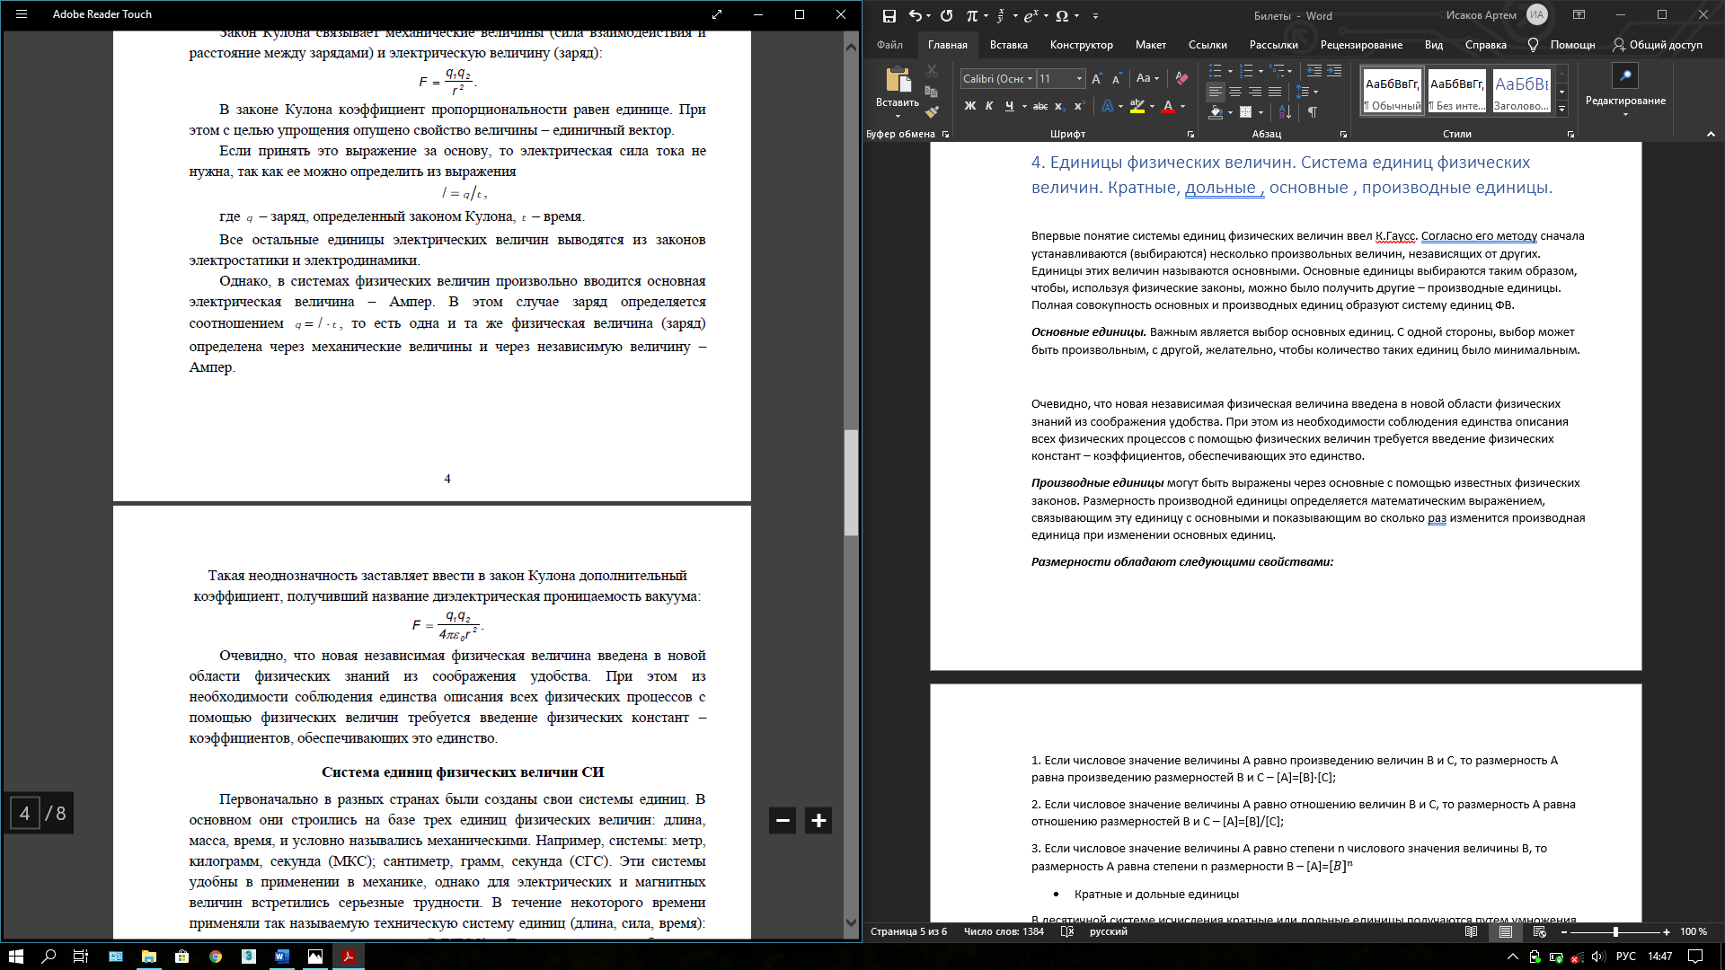Increase font size with the grow font icon
The height and width of the screenshot is (970, 1725).
(x=1097, y=79)
